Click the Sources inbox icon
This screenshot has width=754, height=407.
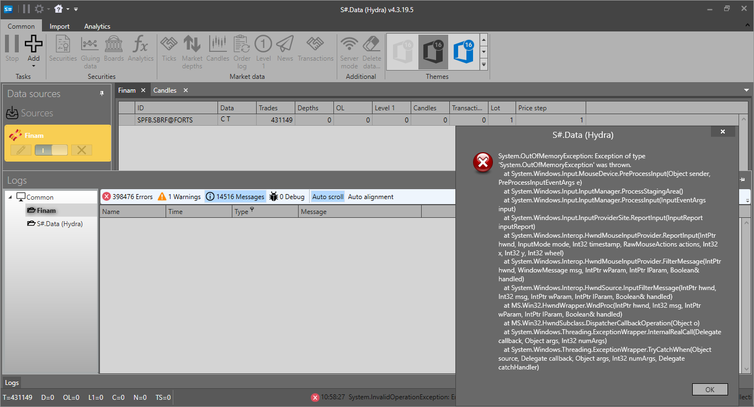12,113
